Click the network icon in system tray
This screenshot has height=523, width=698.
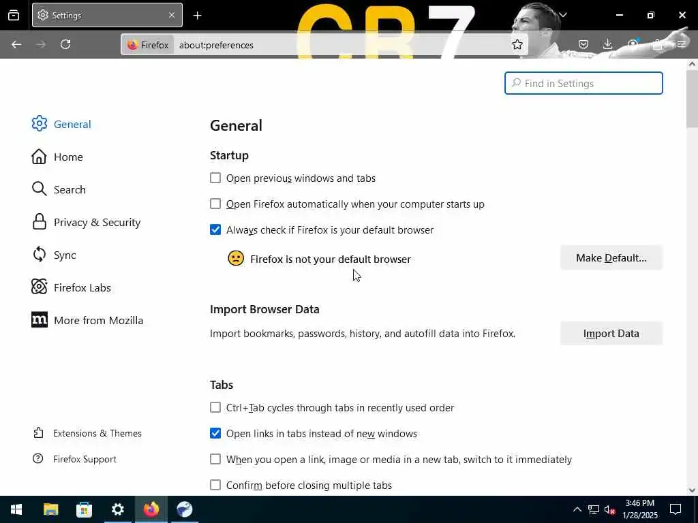coord(594,509)
